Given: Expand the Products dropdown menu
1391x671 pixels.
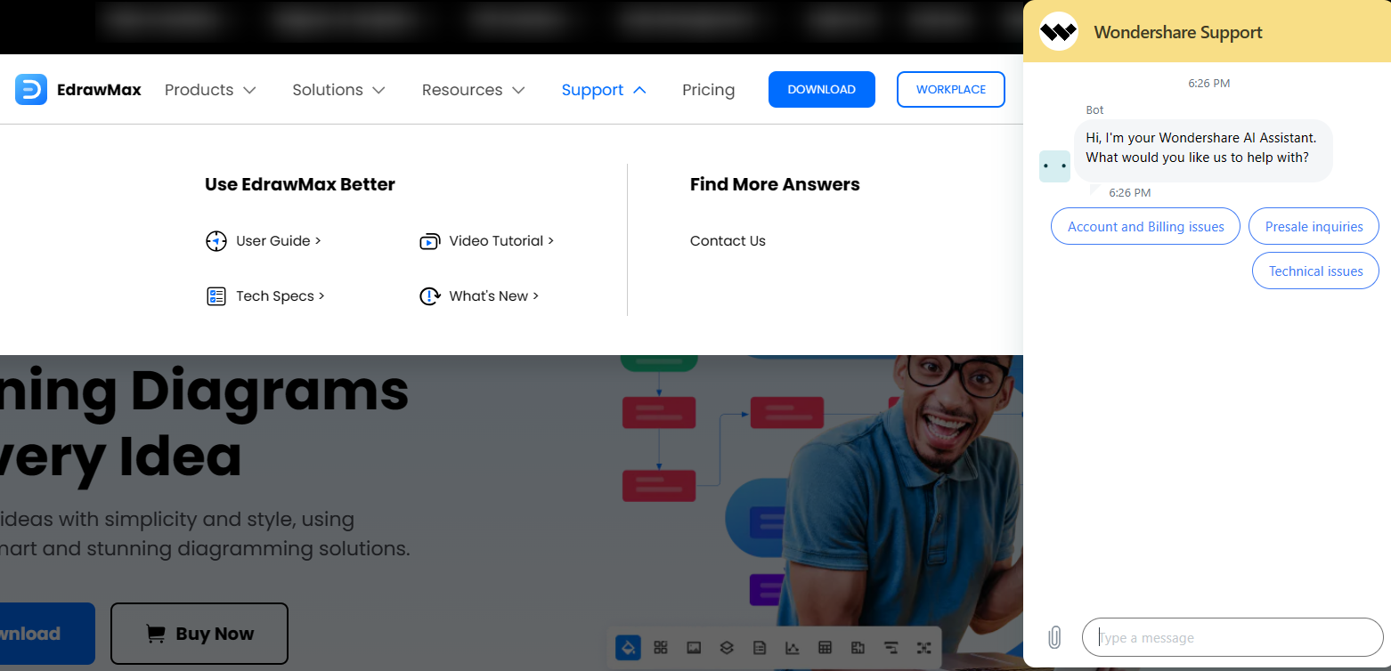Looking at the screenshot, I should (x=210, y=90).
